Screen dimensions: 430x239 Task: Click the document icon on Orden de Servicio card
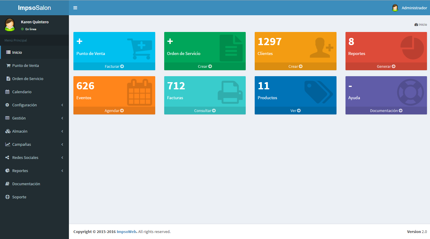point(231,48)
